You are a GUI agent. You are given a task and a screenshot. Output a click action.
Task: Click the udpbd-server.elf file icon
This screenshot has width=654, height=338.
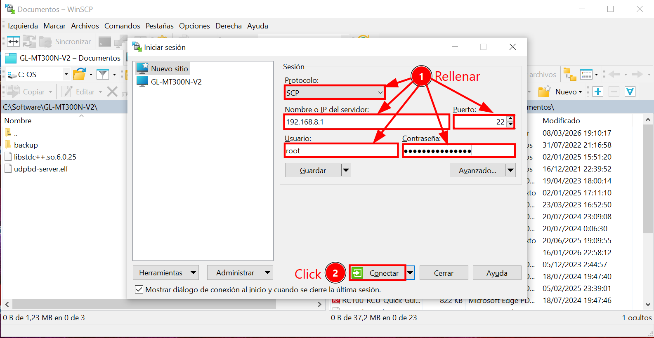click(8, 169)
